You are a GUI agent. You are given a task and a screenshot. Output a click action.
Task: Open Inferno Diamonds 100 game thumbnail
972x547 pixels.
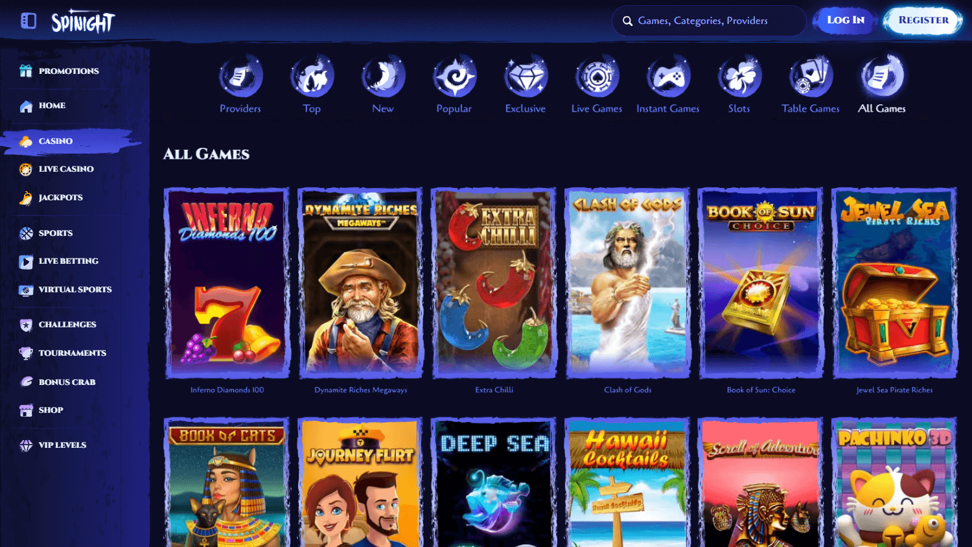227,283
